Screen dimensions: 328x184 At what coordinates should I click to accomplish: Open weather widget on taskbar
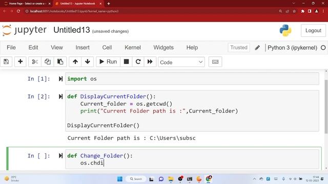pos(12,179)
